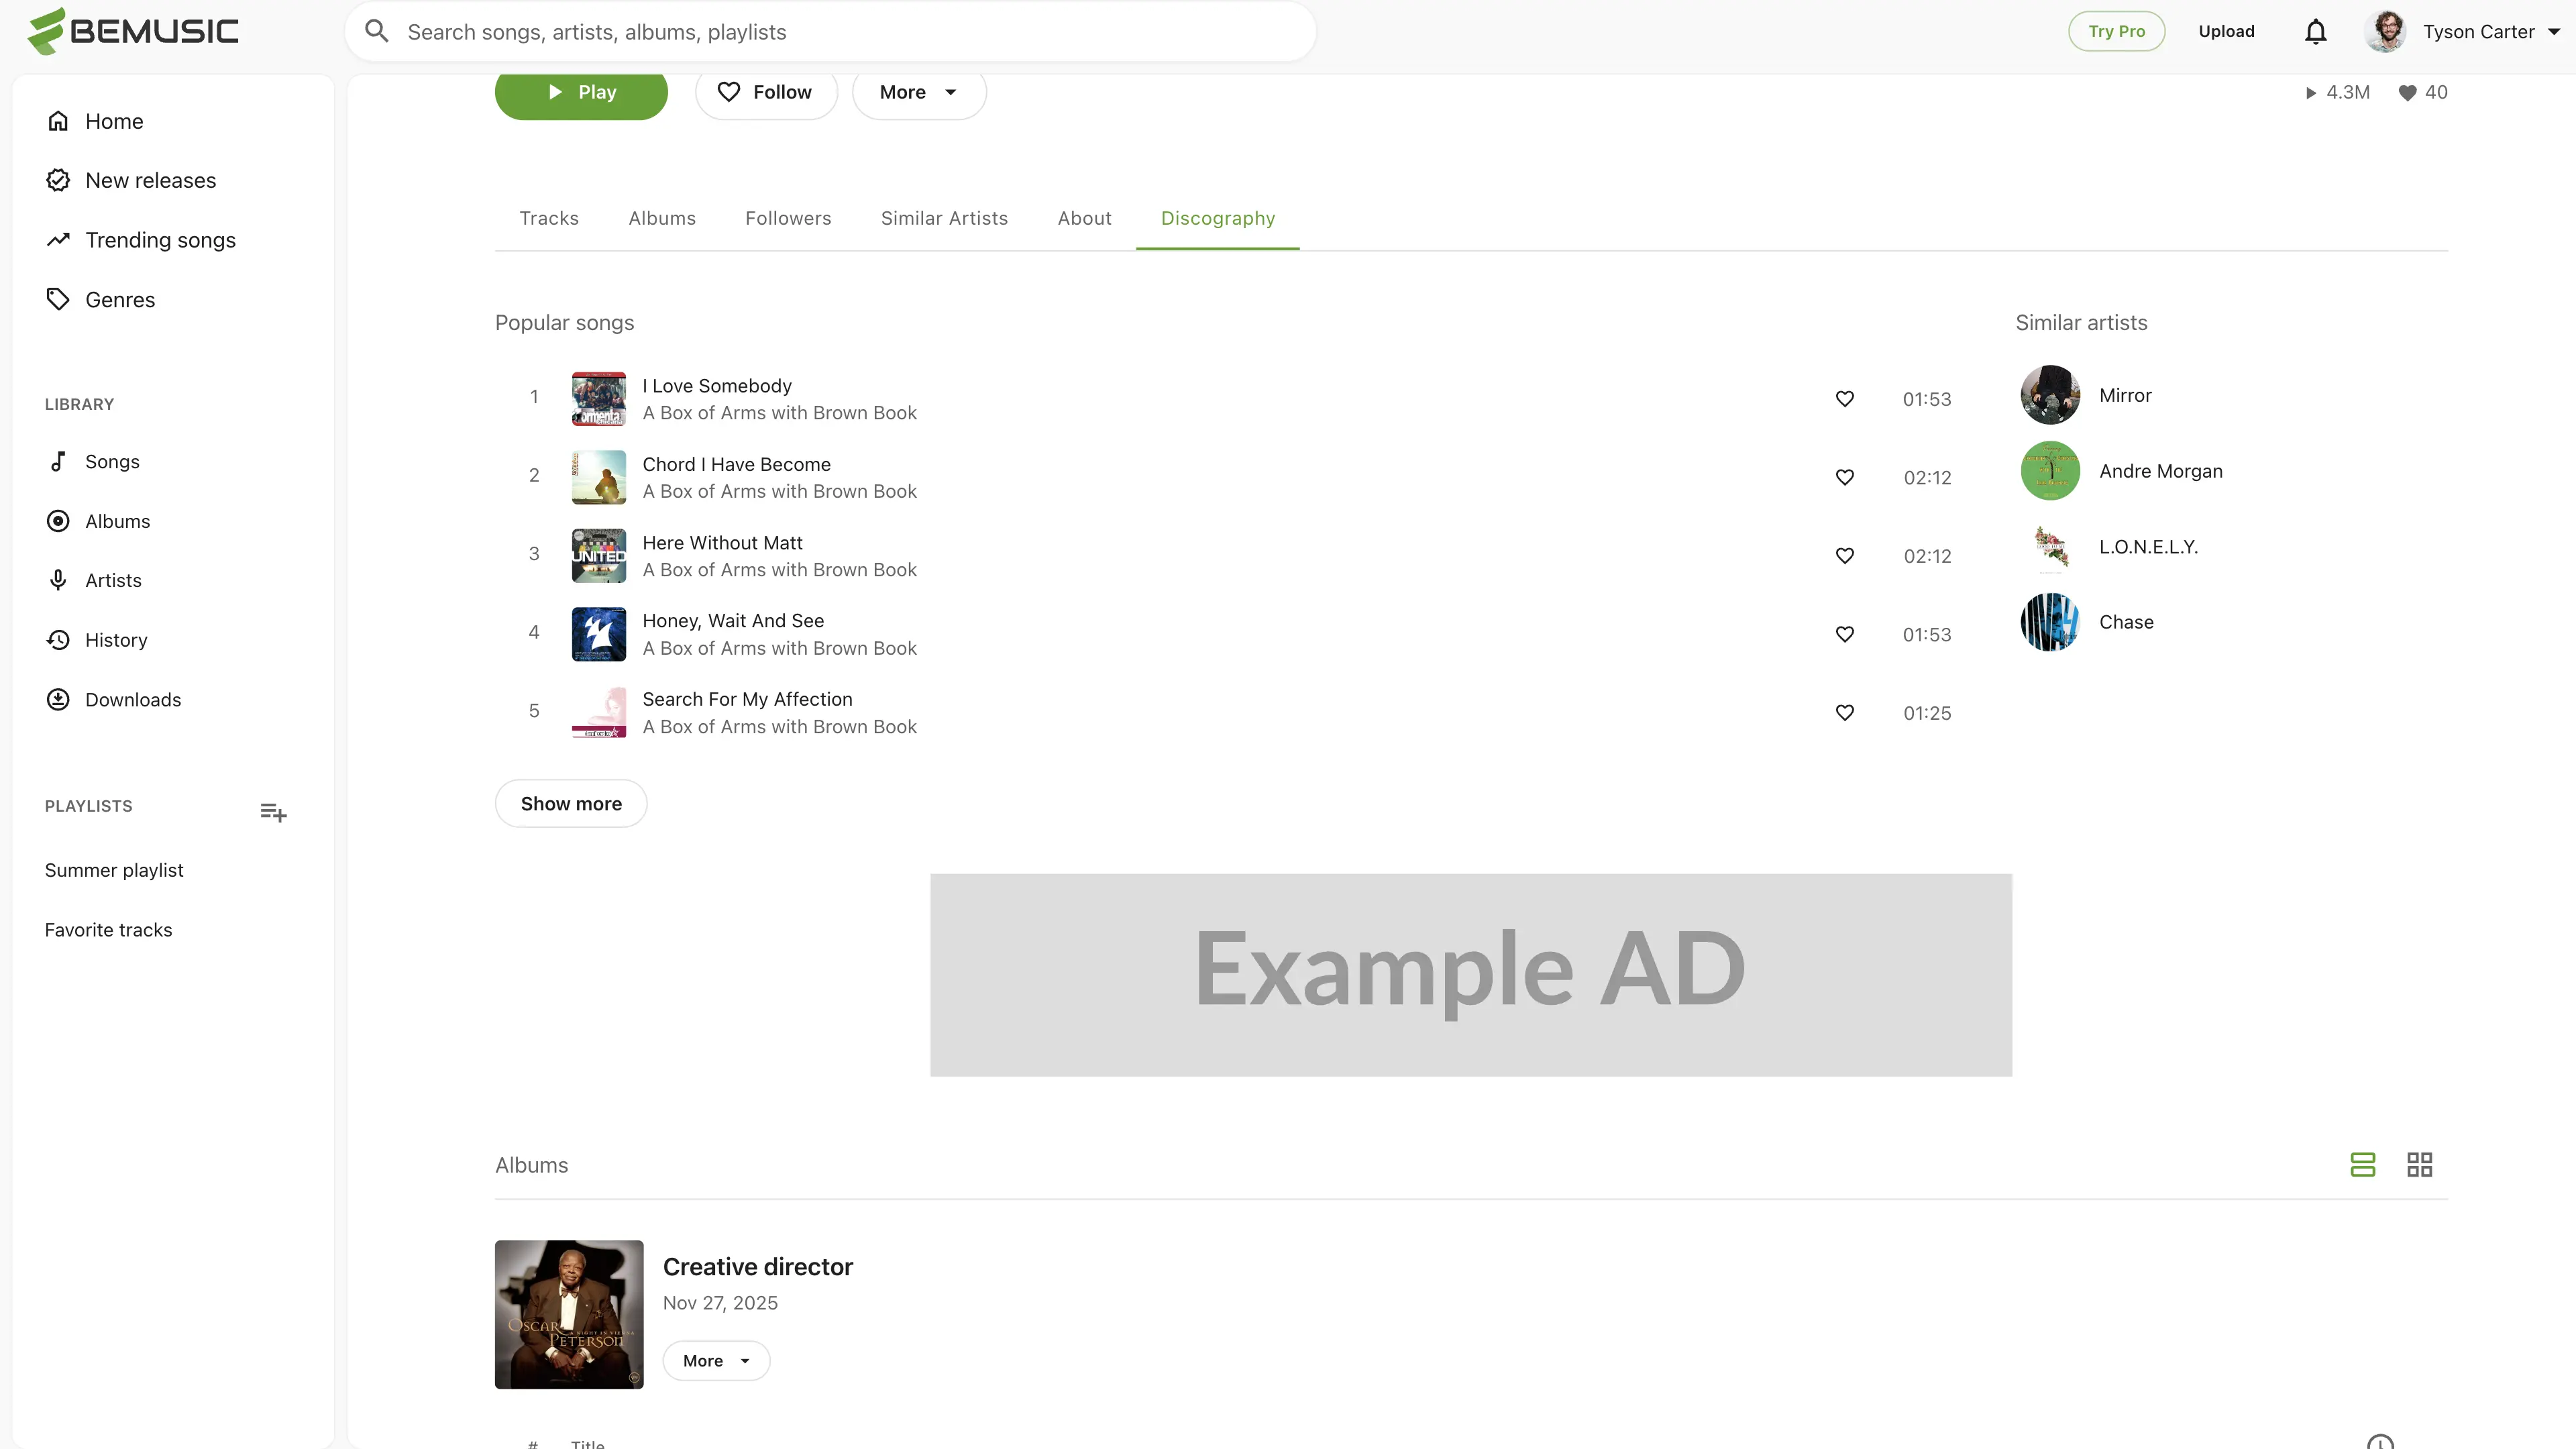Screen dimensions: 2576x1449
Task: Expand More options for Creative director album
Action: pyautogui.click(x=716, y=1360)
